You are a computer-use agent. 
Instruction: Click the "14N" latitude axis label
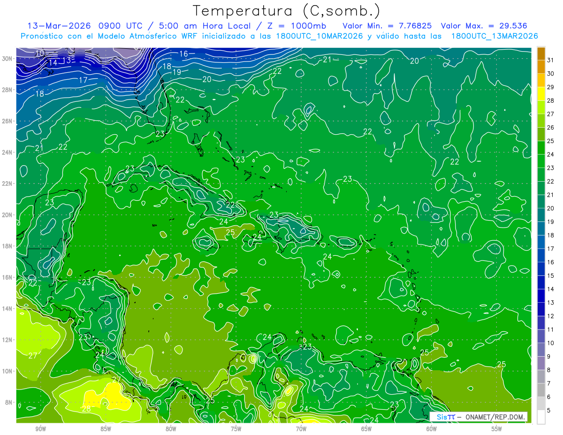click(x=7, y=308)
